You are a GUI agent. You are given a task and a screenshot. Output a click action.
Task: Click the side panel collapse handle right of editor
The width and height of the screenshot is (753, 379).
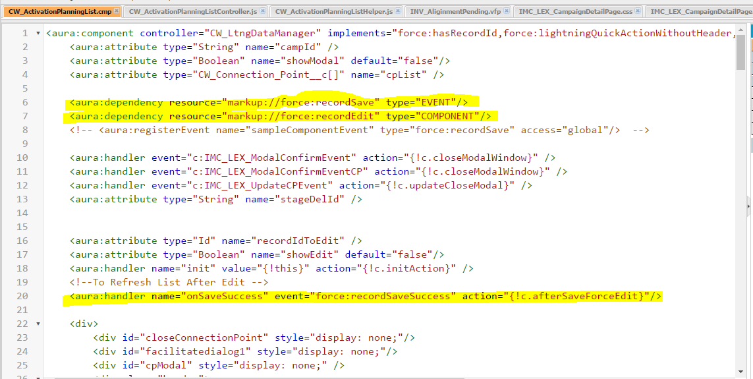point(748,206)
